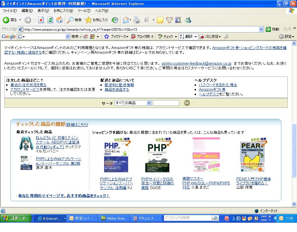Viewport: 297px width, 232px height.
Task: Click the Forward arrow button
Action: tap(28, 20)
